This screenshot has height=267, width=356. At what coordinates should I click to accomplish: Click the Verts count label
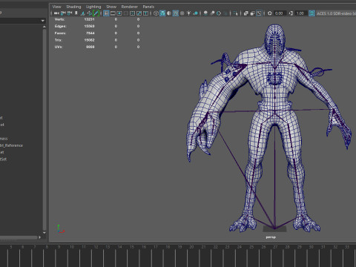[59, 19]
